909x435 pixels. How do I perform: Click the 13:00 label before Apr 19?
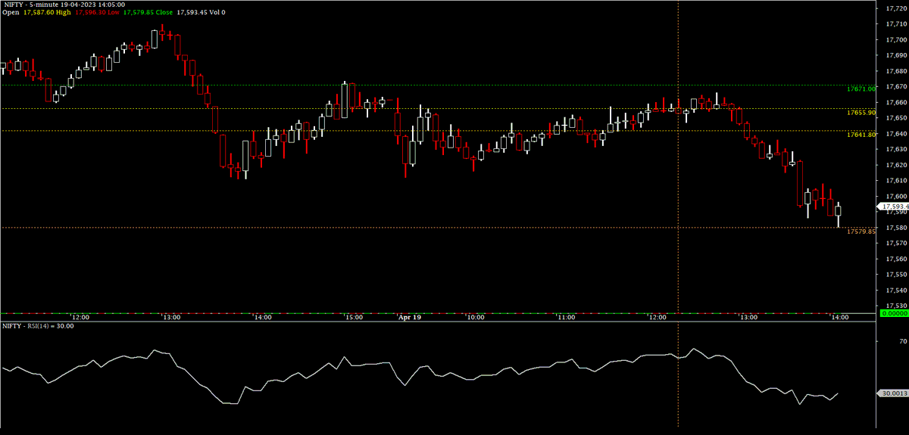pos(172,318)
